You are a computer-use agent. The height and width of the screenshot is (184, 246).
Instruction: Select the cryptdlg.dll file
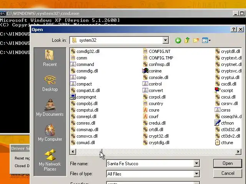coord(156,143)
